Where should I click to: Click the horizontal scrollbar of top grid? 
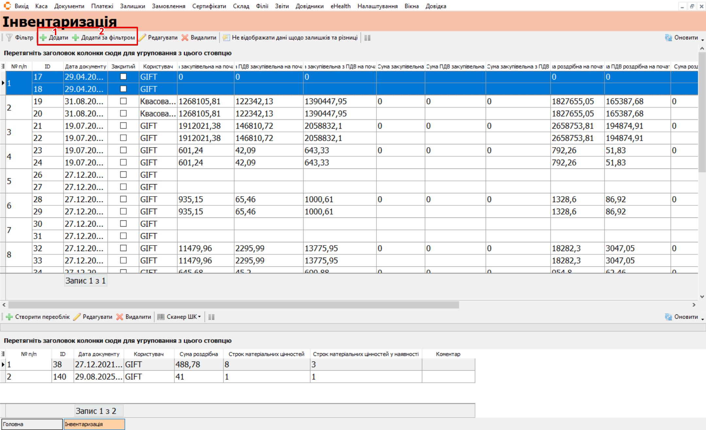coord(233,305)
